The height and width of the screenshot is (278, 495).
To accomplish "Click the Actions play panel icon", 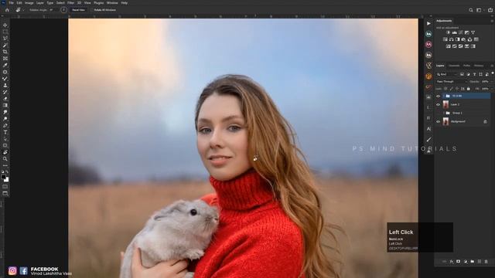I will (428, 23).
